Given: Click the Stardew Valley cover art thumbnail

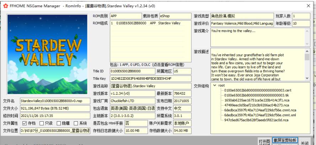Looking at the screenshot, I should 47,54.
